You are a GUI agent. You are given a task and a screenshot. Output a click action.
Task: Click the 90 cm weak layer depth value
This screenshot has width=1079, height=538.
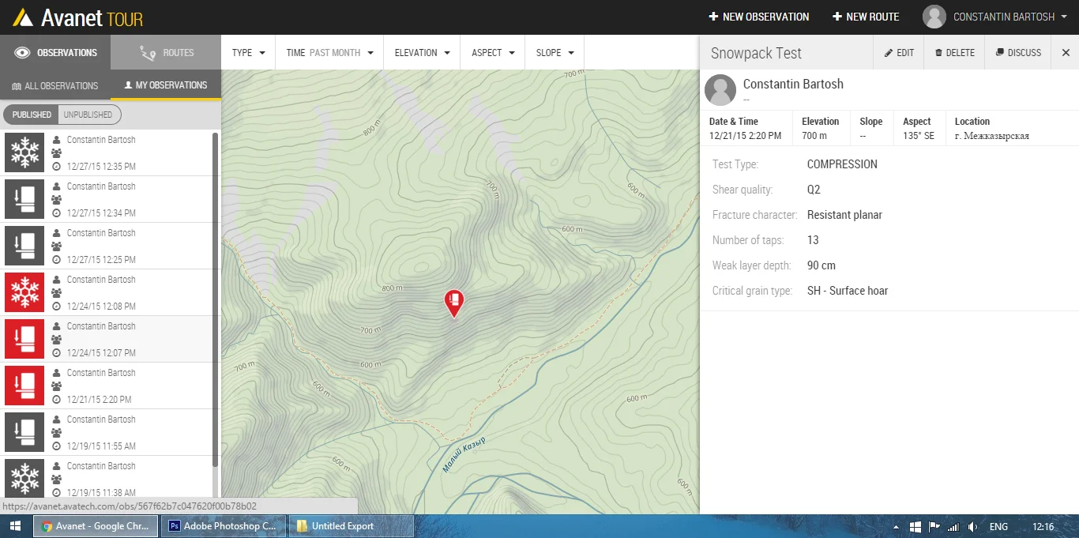point(821,265)
